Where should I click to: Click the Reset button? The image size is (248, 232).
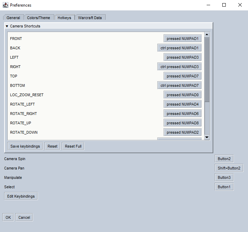pyautogui.click(x=52, y=146)
